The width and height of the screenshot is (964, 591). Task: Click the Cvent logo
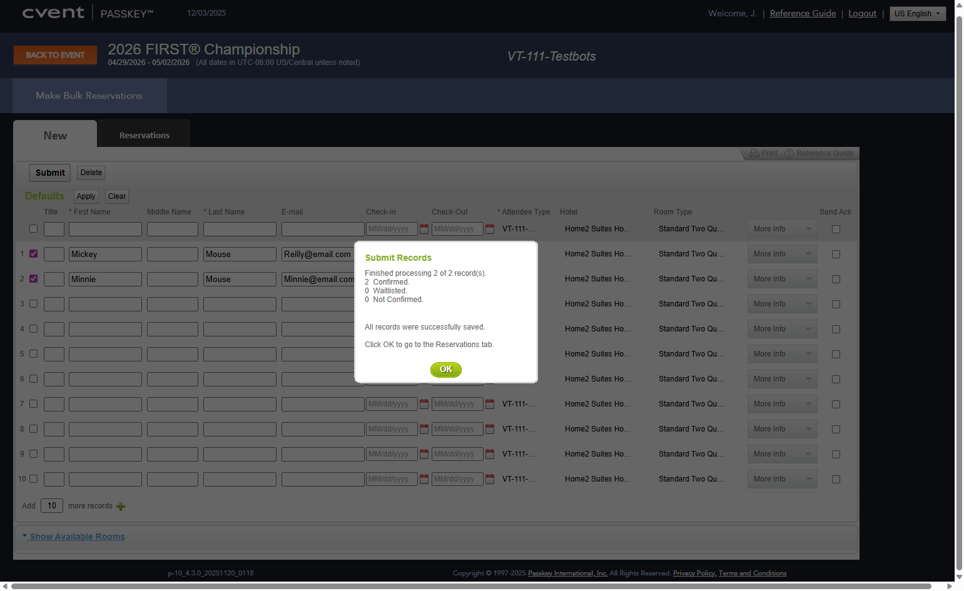point(53,13)
